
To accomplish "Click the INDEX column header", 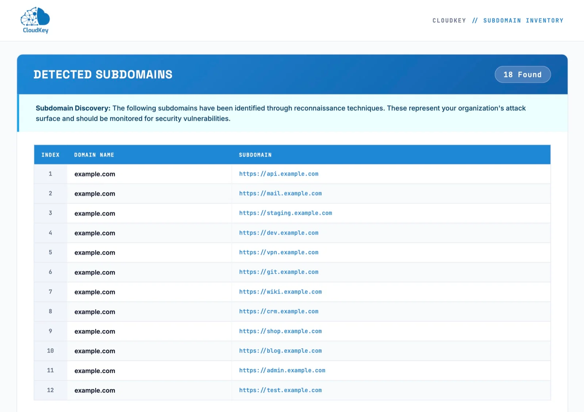I will (x=50, y=155).
